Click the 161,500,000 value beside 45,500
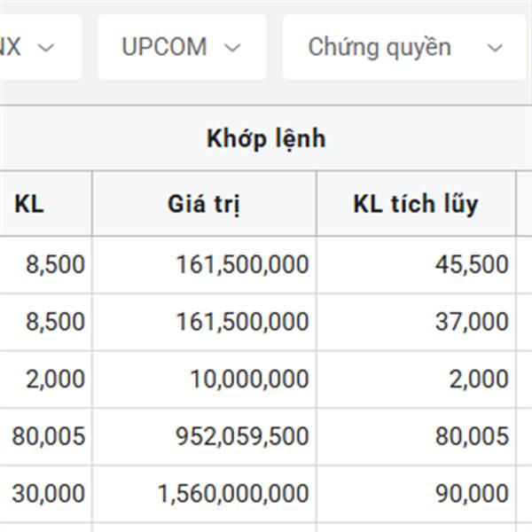This screenshot has height=532, width=532. pyautogui.click(x=242, y=264)
